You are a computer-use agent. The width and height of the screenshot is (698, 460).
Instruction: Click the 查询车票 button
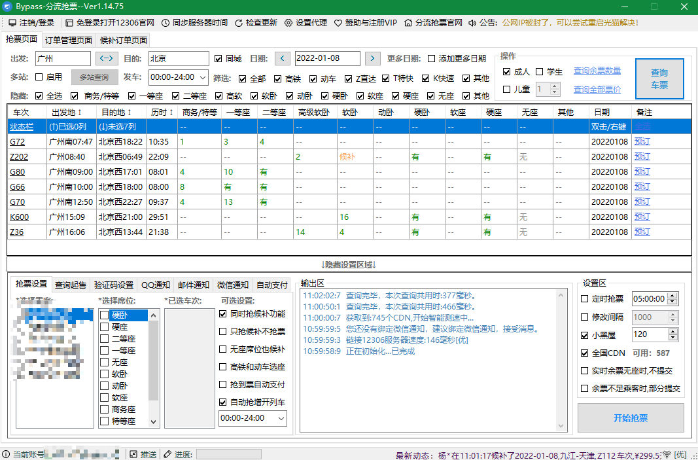click(659, 79)
